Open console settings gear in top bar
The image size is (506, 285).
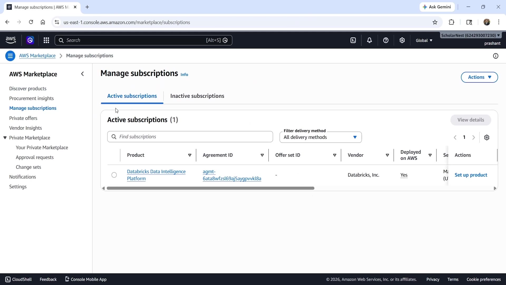(402, 40)
